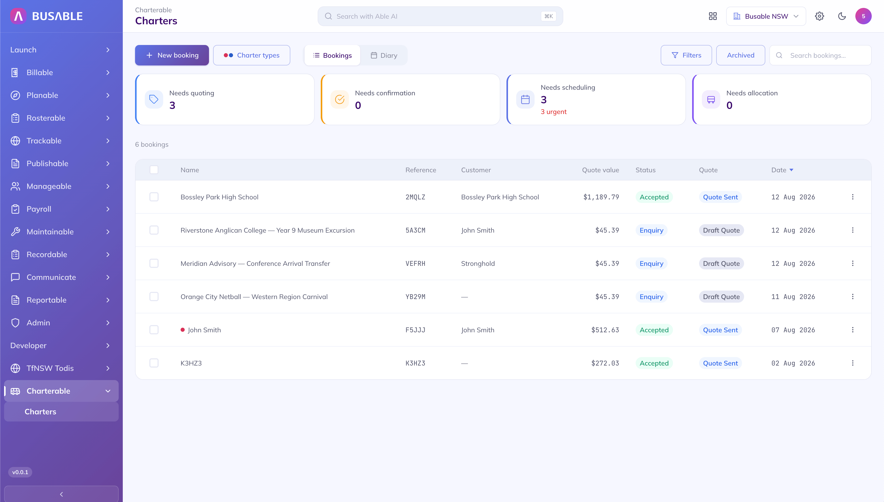This screenshot has height=502, width=884.
Task: Open the Needs quoting tag icon
Action: click(x=154, y=100)
